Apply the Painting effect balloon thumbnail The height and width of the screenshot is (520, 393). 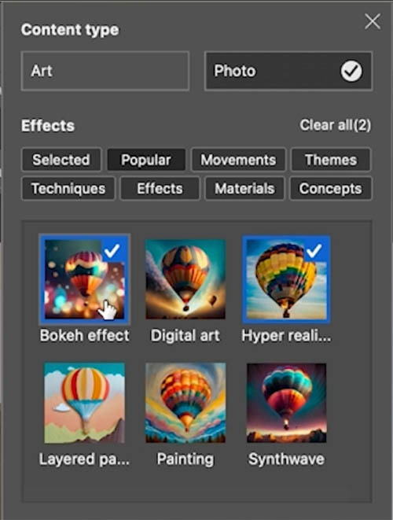pos(185,403)
